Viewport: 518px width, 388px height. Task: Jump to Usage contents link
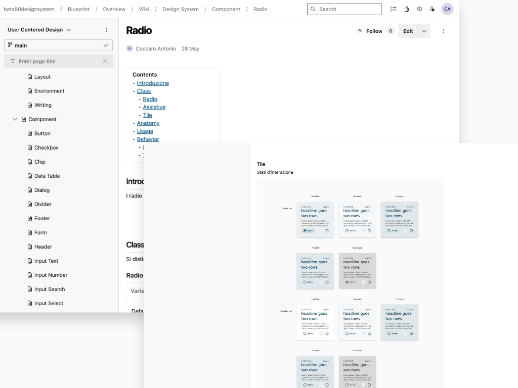[x=145, y=131]
